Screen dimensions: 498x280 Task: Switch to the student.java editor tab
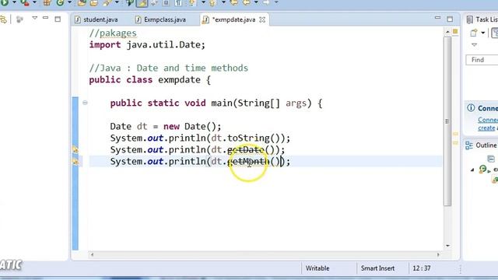click(96, 19)
